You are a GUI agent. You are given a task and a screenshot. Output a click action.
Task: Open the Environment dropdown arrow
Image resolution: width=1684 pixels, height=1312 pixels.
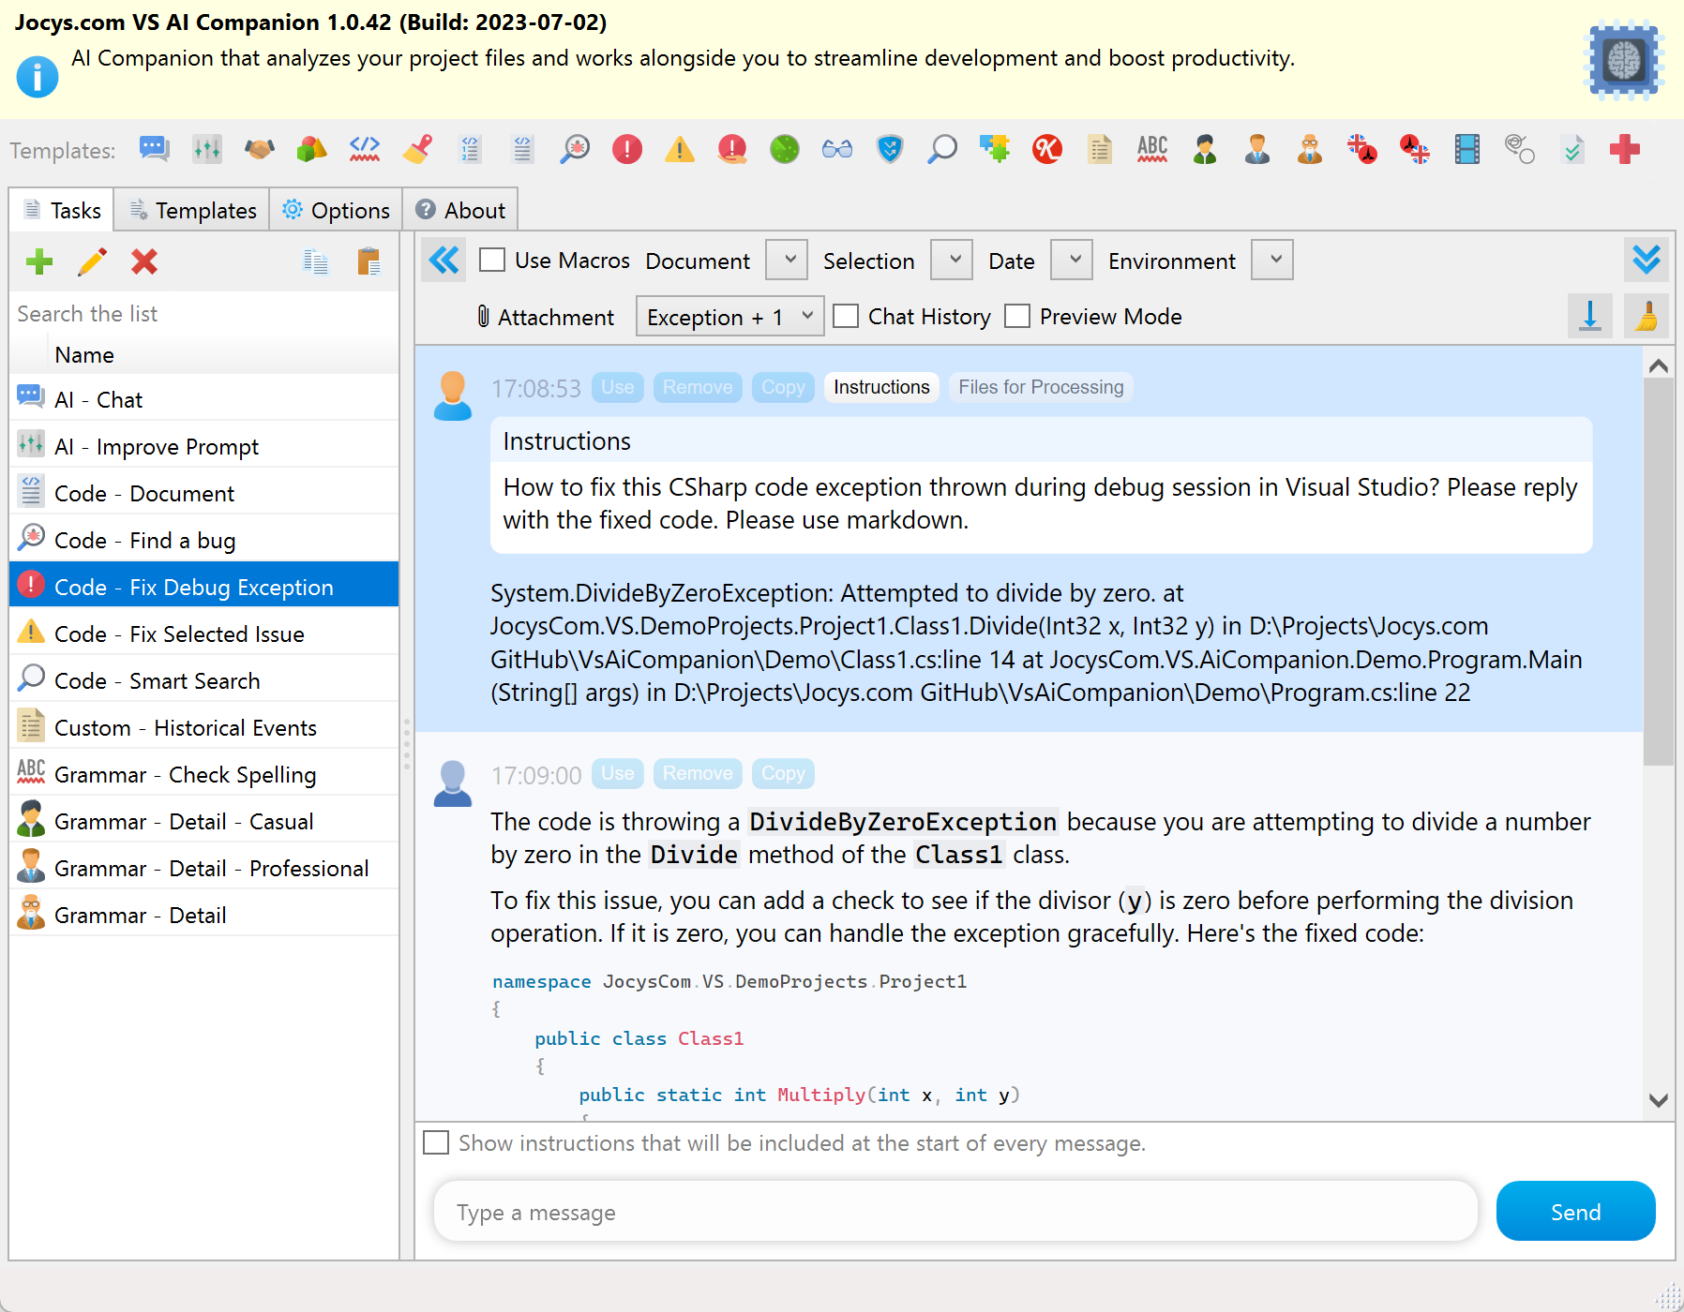[x=1271, y=260]
